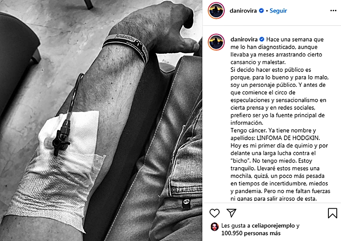The height and width of the screenshot is (241, 341).
Task: Save the post with bookmark icon
Action: click(x=333, y=213)
